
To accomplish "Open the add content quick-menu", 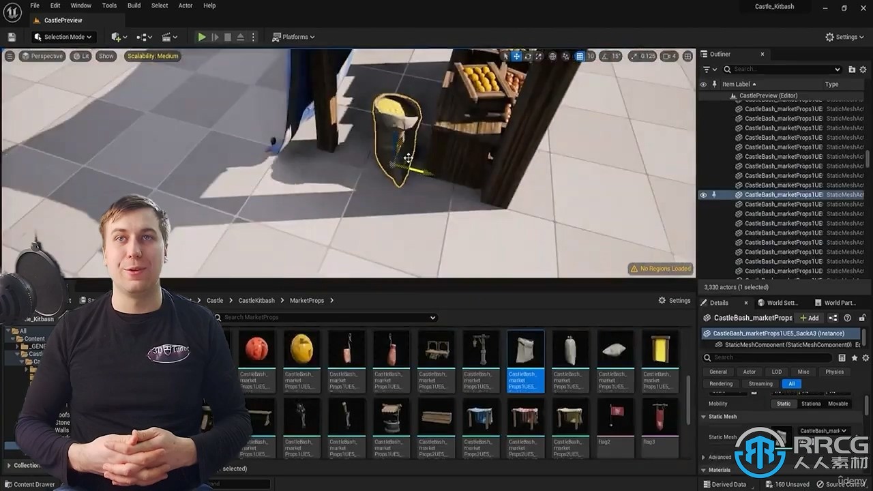I will click(x=119, y=37).
